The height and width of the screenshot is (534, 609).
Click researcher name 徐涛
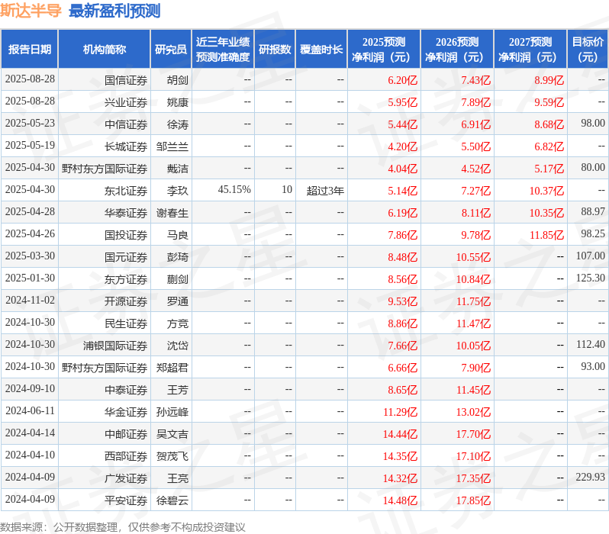178,124
